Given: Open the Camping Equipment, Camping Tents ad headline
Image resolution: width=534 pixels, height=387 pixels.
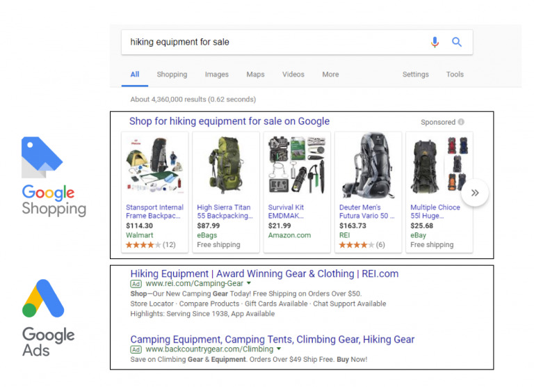Looking at the screenshot, I should [x=273, y=340].
